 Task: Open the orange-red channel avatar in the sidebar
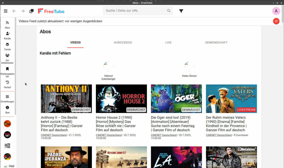click(7, 124)
